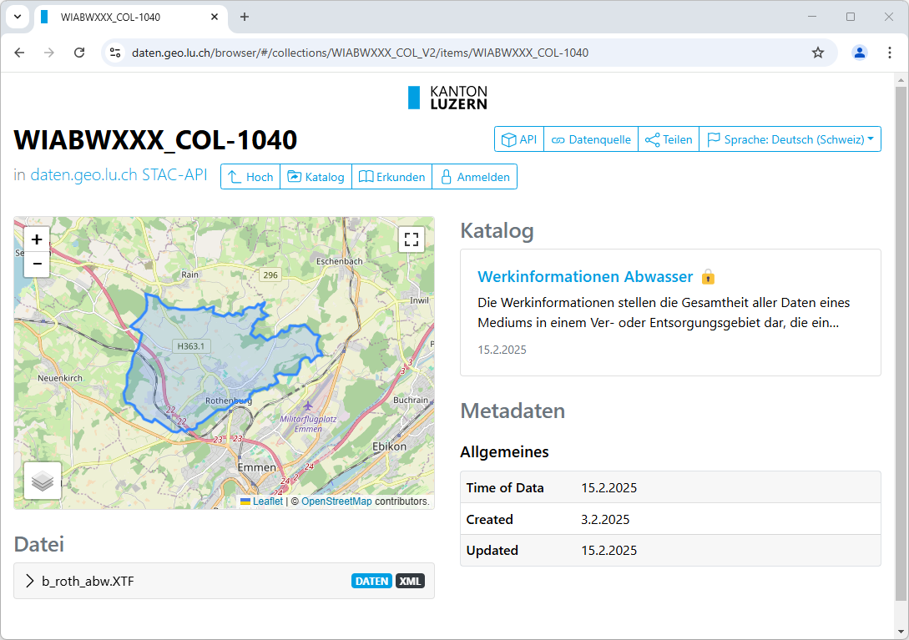
Task: Bookmark this page with star icon
Action: [818, 53]
